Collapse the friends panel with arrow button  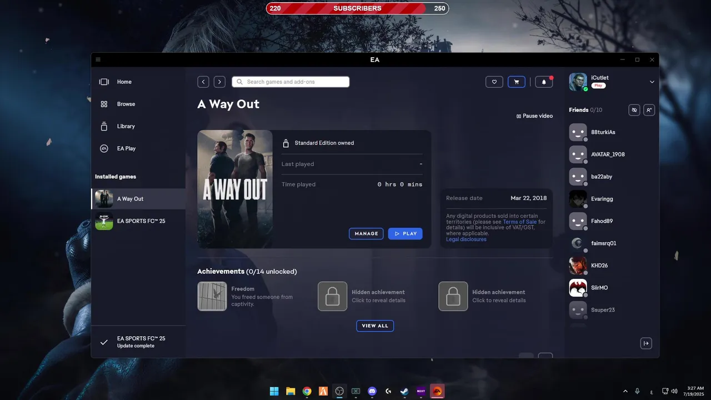646,343
